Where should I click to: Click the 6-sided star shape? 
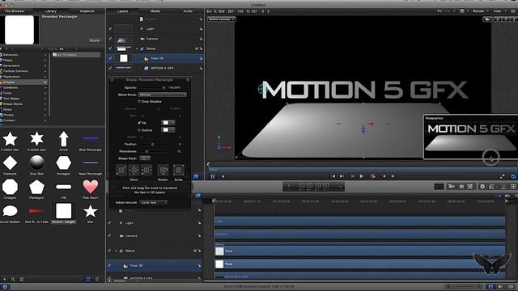point(36,139)
